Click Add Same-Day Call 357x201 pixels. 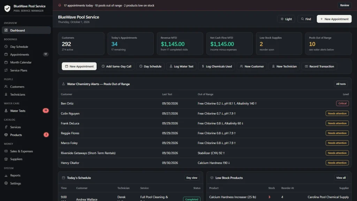click(116, 66)
